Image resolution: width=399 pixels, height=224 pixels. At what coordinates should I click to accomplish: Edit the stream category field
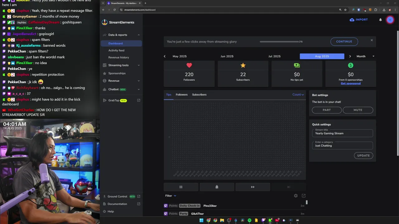[342, 146]
